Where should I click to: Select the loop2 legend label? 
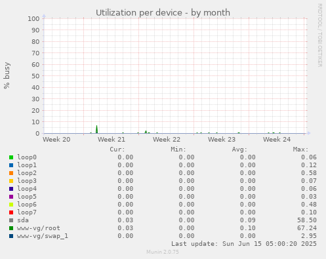pos(27,173)
